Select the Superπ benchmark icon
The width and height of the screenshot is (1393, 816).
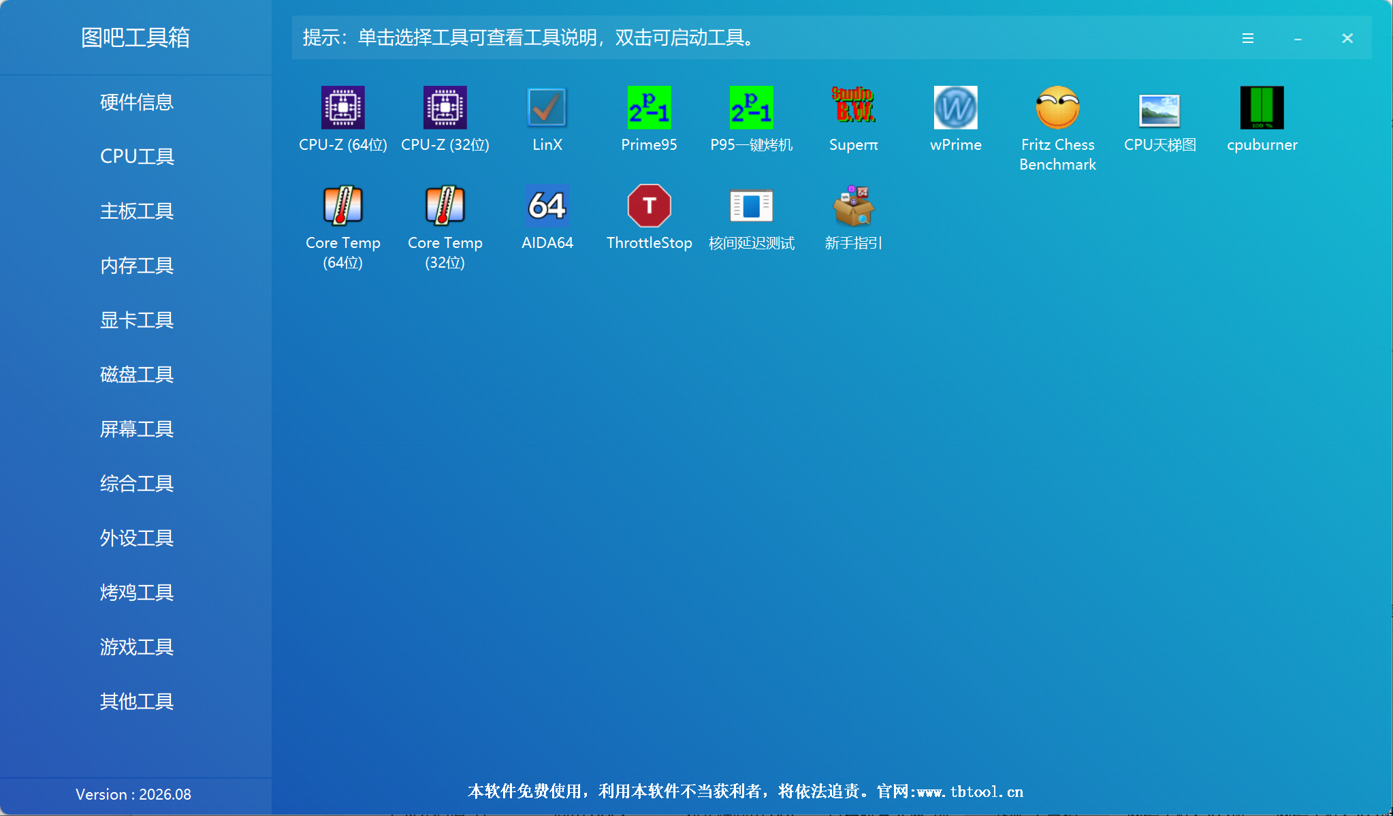(x=854, y=105)
